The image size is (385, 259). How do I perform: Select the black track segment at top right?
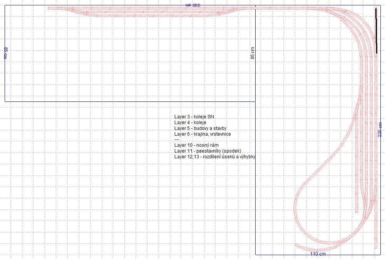[x=376, y=31]
